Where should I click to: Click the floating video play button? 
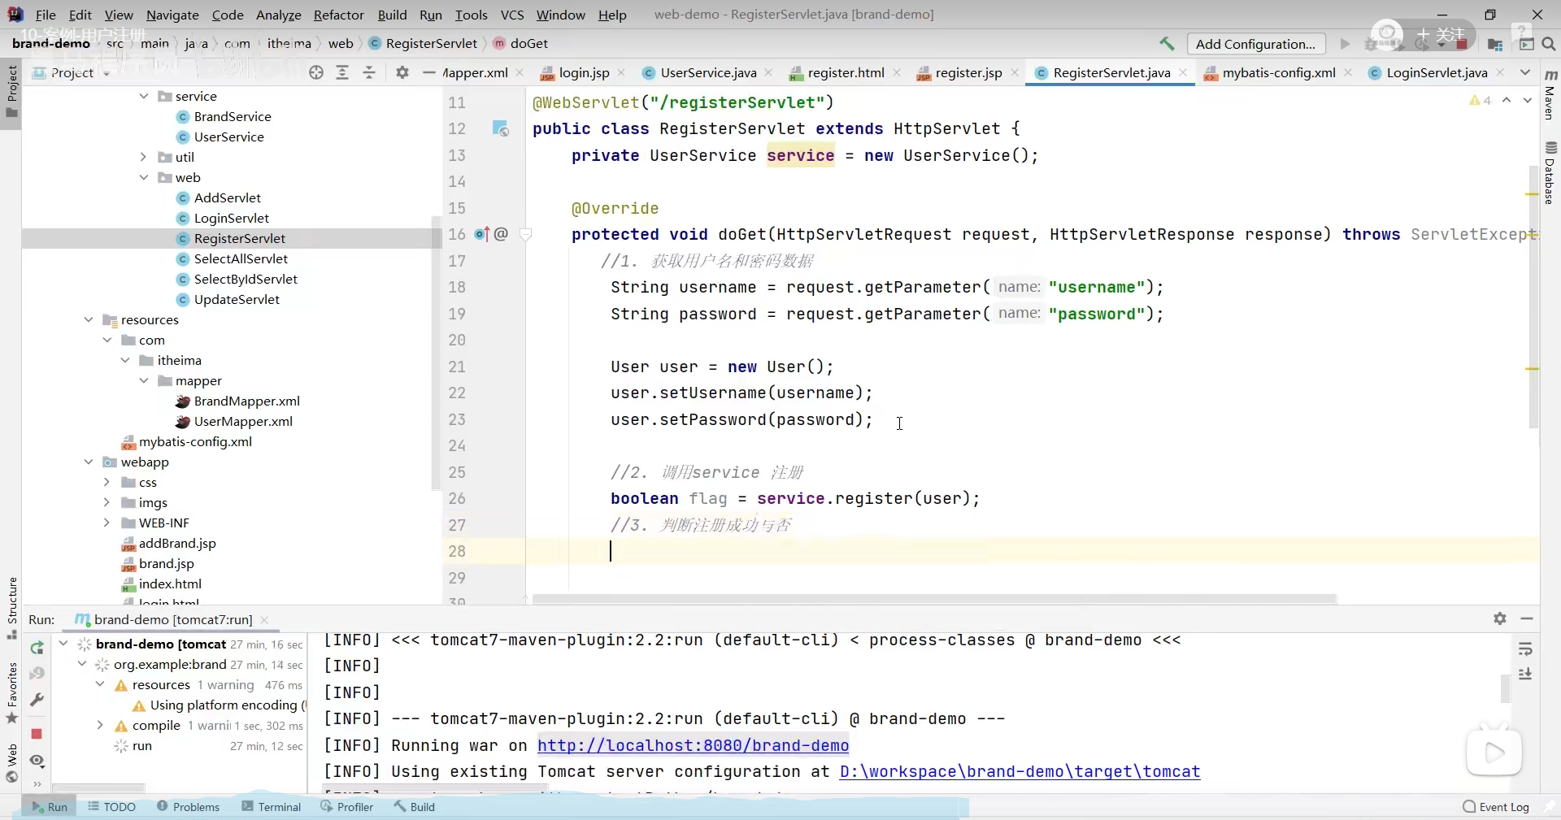1494,753
